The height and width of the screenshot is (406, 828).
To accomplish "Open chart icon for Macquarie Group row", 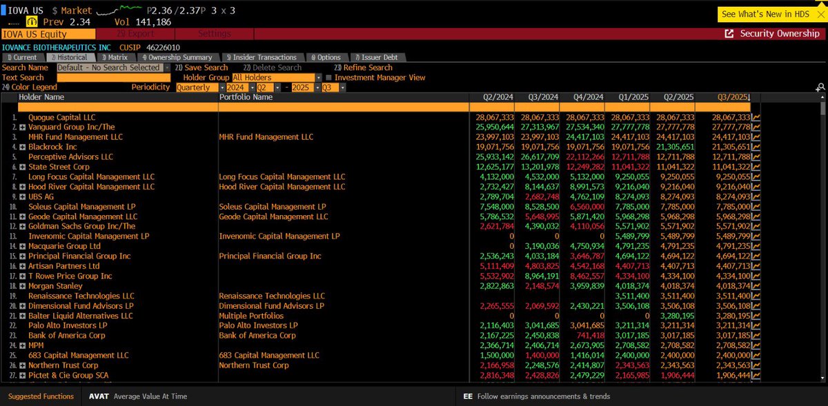I will pos(756,246).
